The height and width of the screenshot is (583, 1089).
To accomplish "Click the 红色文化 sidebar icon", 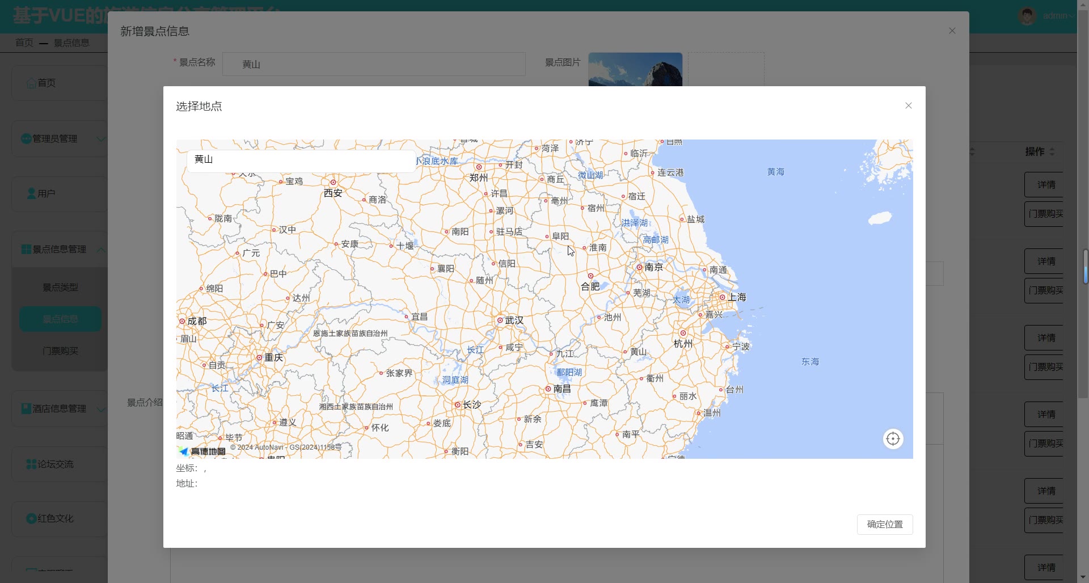I will (32, 519).
